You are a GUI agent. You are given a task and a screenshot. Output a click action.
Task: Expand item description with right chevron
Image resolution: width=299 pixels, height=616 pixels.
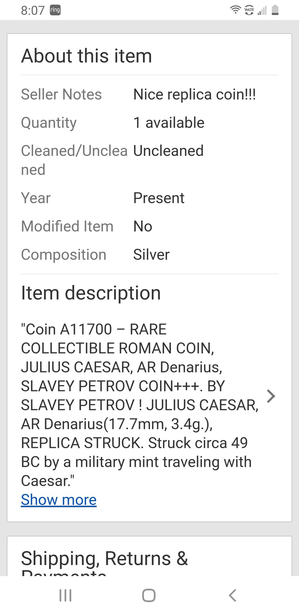point(271,396)
